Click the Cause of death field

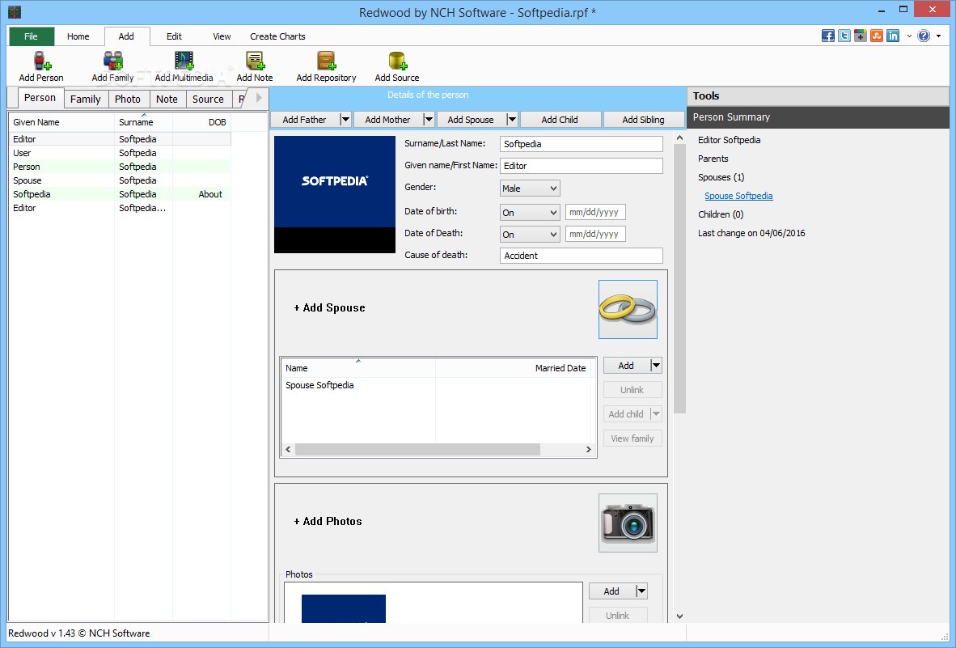pyautogui.click(x=581, y=256)
